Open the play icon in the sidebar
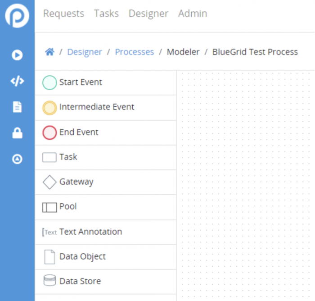The width and height of the screenshot is (315, 301). point(17,55)
